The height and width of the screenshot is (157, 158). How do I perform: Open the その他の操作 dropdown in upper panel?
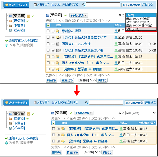coord(79,15)
